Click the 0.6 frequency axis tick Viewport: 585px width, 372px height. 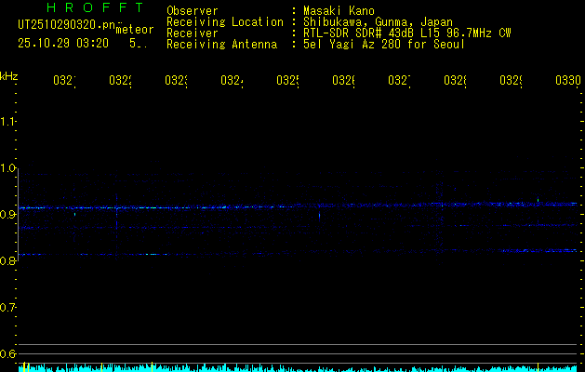[8, 353]
